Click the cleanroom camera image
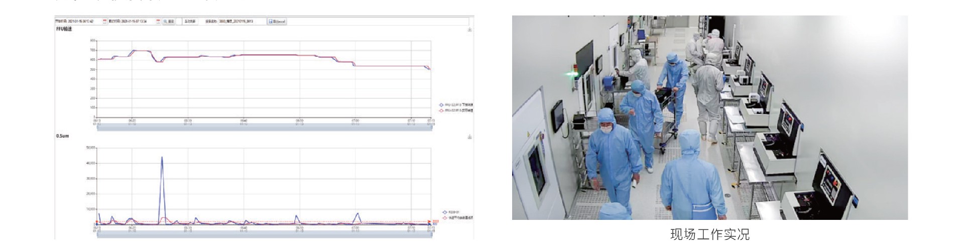Image resolution: width=964 pixels, height=246 pixels. [709, 117]
